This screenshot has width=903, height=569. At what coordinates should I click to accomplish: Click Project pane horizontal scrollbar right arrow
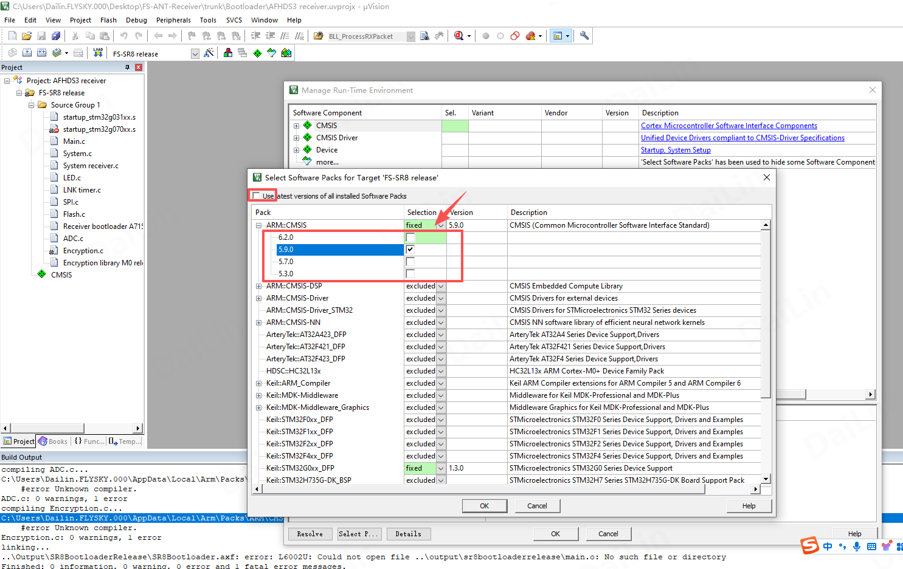(x=138, y=428)
